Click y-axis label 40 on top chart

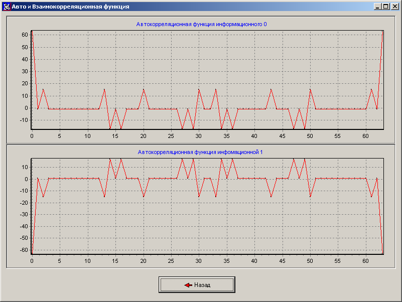pos(25,59)
